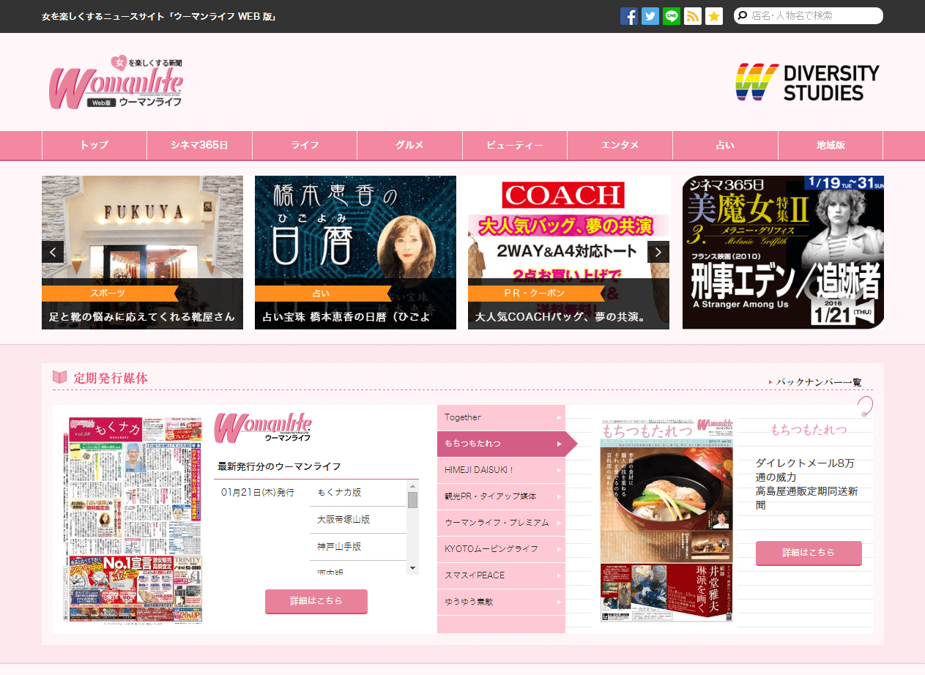
Task: Open the FUKUYA shoe shop slide
Action: pos(142,253)
